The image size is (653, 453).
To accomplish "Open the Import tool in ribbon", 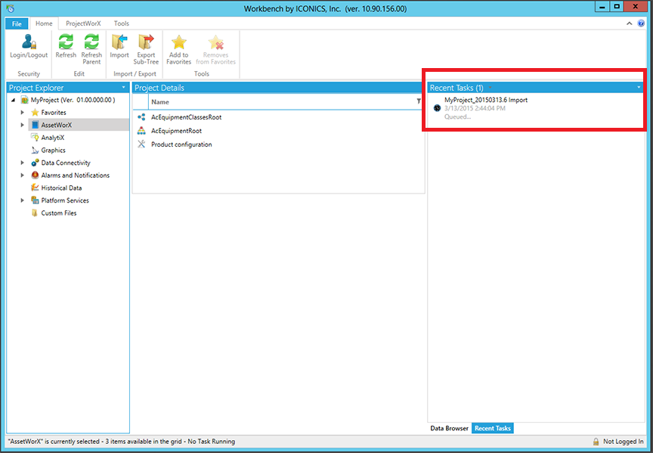I will click(119, 44).
